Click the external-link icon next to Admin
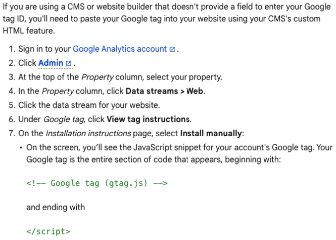 tap(69, 64)
